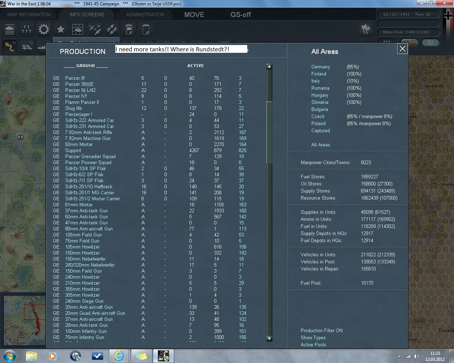
Task: Open Windows Explorer from the taskbar
Action: pyautogui.click(x=32, y=356)
